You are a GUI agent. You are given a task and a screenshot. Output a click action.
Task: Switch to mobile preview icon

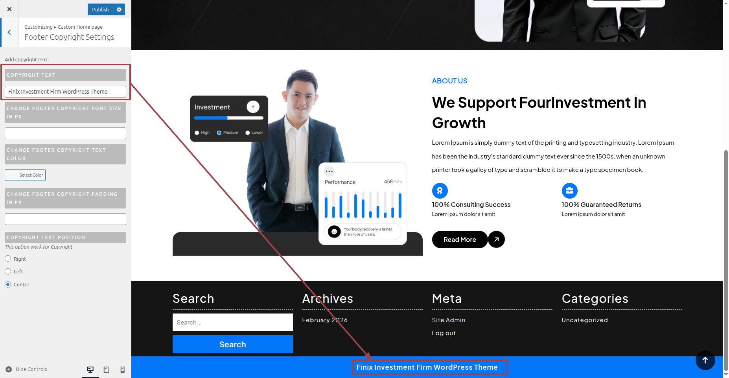(123, 369)
